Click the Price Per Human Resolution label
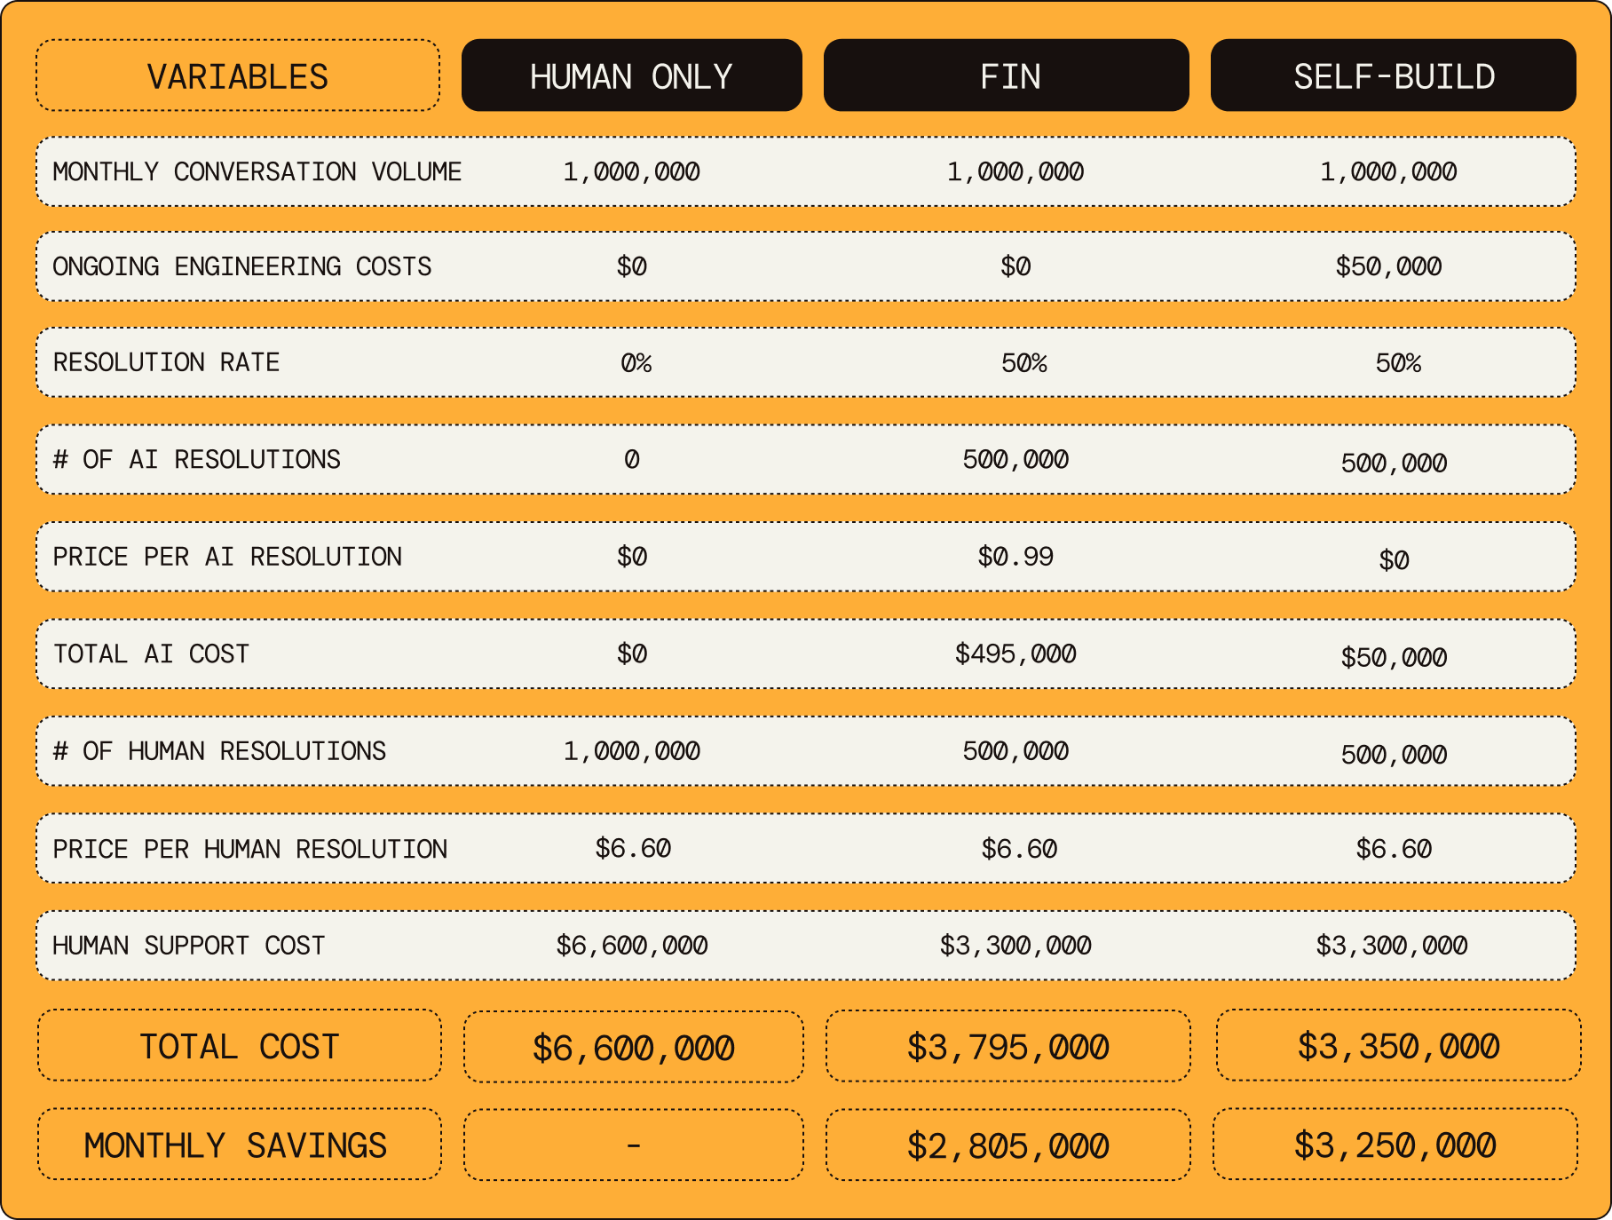 click(249, 849)
